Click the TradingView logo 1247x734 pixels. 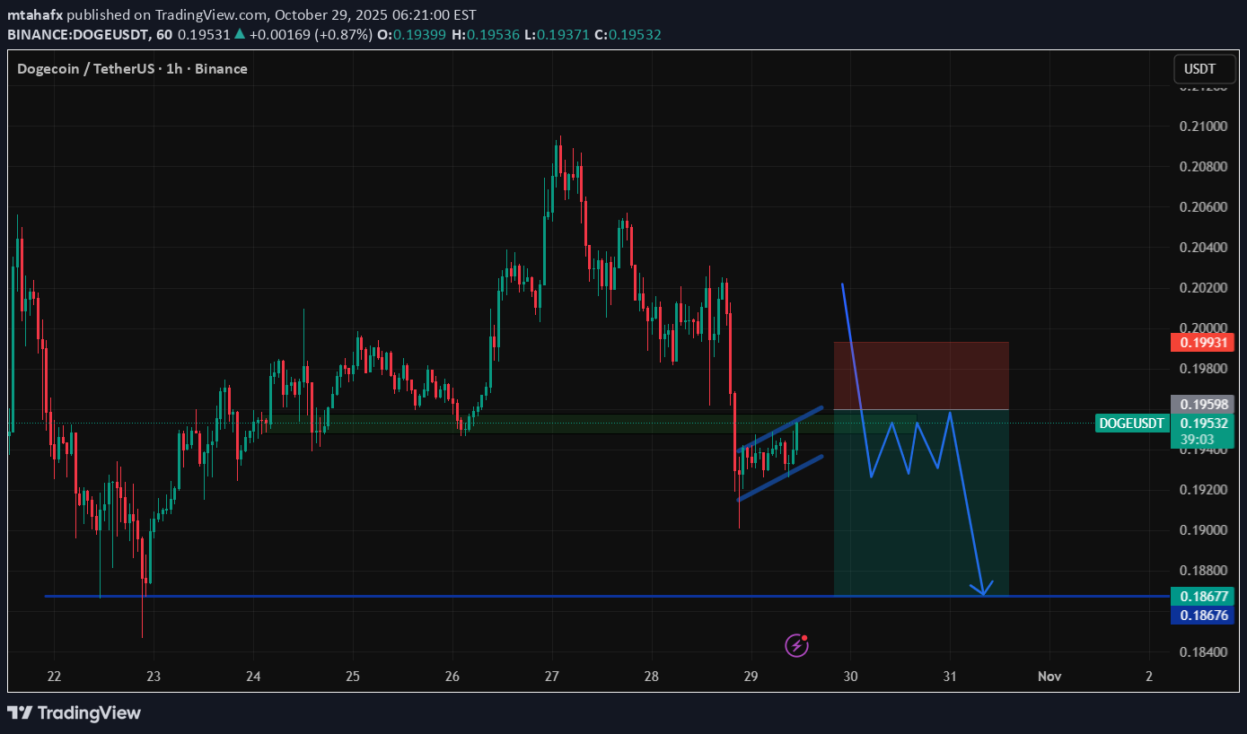(75, 713)
